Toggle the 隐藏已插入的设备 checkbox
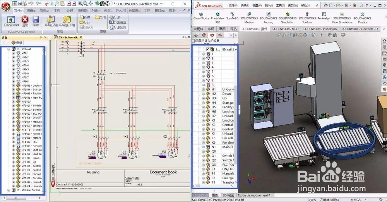Image resolution: width=387 pixels, height=202 pixels. coord(193,41)
